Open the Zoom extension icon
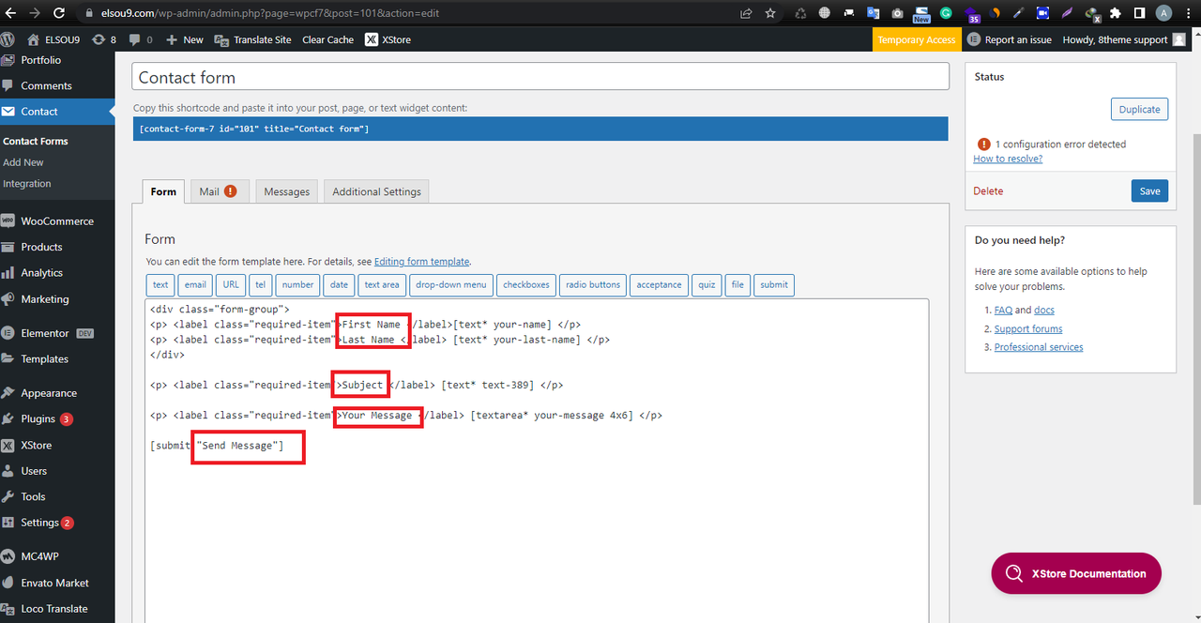 pos(1042,13)
